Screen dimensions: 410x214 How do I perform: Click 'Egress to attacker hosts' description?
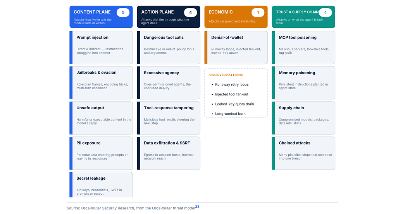(x=169, y=156)
